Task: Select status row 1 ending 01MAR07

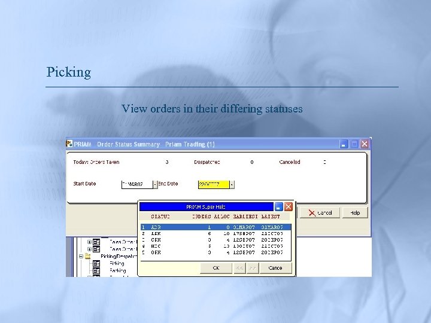Action: (x=215, y=227)
